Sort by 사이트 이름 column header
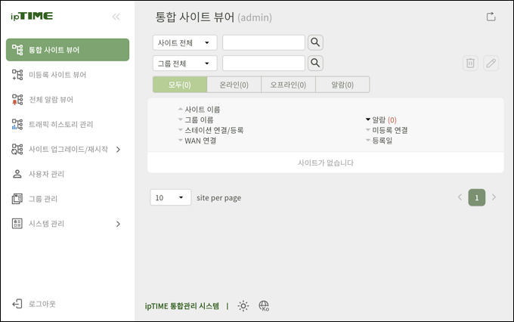The width and height of the screenshot is (514, 322). 202,110
